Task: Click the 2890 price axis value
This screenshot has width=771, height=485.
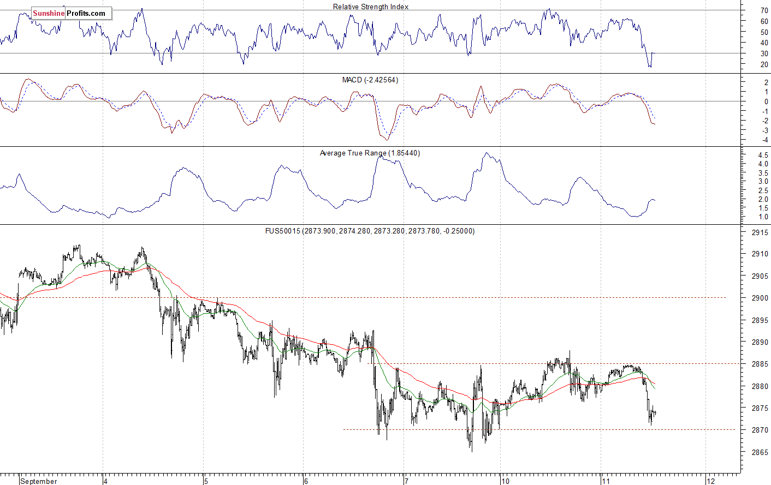Action: (x=760, y=342)
